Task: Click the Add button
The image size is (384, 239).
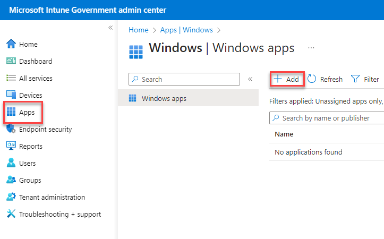Action: pos(287,79)
